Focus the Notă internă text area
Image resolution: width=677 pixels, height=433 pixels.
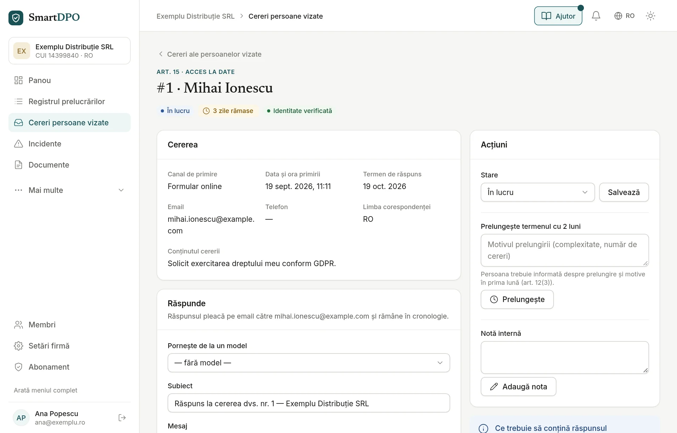pos(565,357)
